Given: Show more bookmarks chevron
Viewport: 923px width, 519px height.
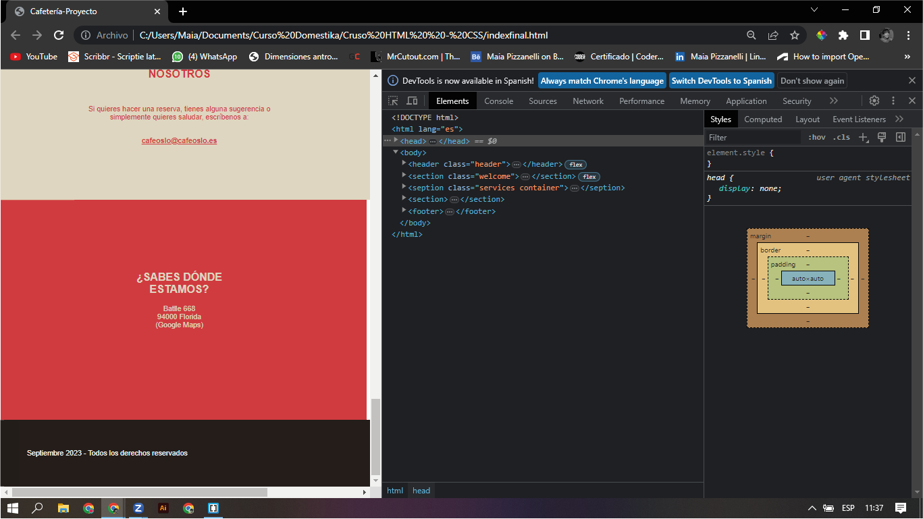Looking at the screenshot, I should click(x=907, y=57).
